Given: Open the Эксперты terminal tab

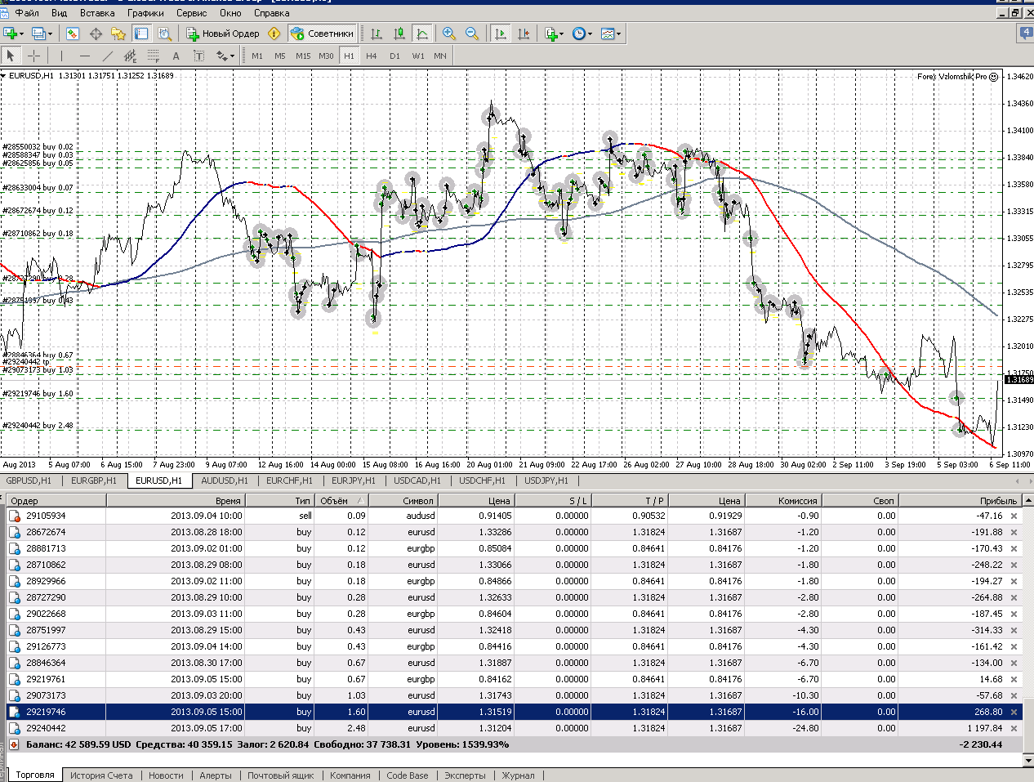Looking at the screenshot, I should 465,775.
